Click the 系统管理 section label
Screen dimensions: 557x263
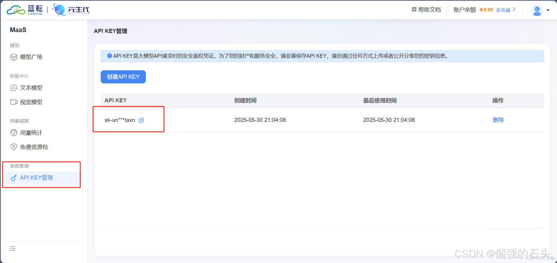click(19, 166)
